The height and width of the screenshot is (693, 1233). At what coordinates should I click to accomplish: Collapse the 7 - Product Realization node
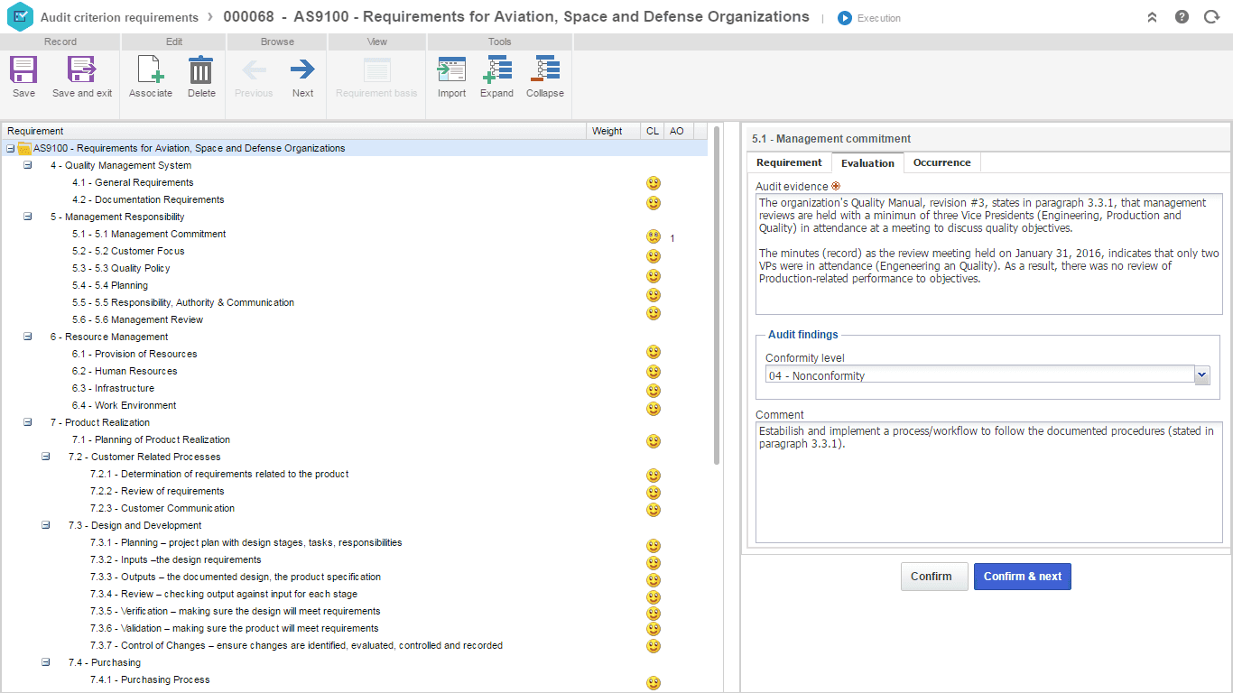27,422
